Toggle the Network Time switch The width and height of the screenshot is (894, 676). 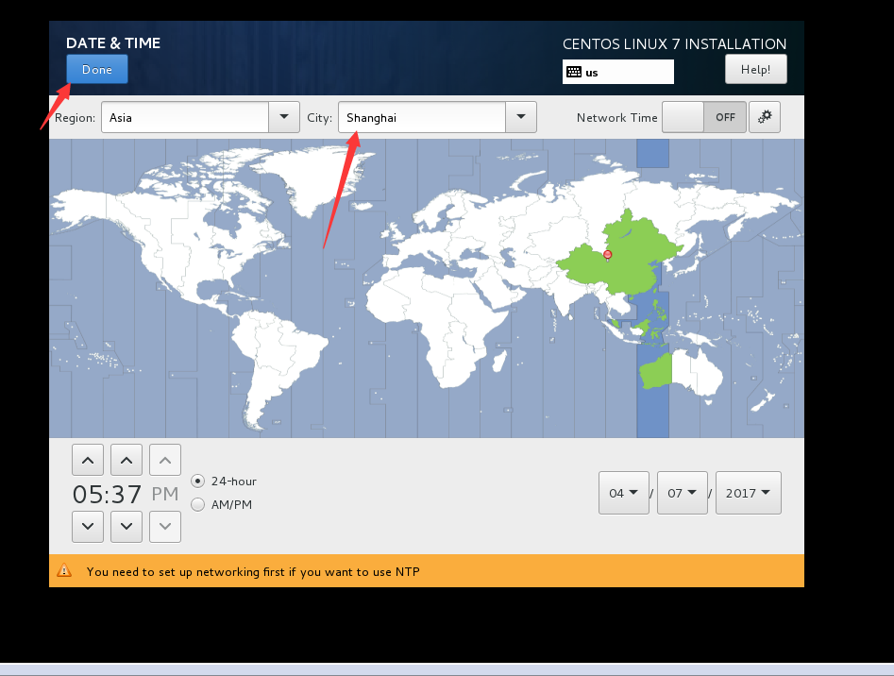pyautogui.click(x=704, y=117)
